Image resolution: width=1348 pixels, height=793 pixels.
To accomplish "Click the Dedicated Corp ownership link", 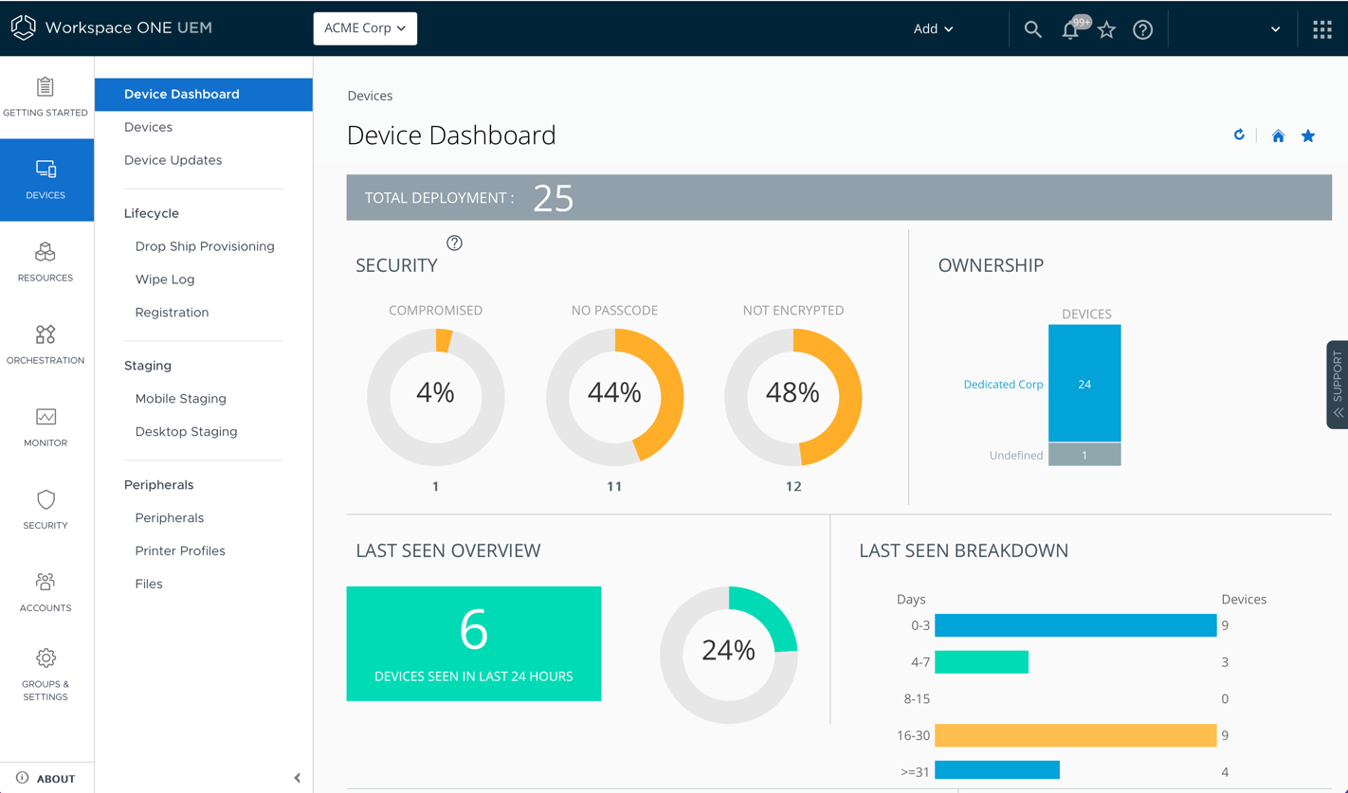I will click(1003, 385).
